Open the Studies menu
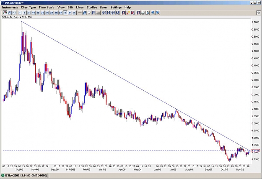 92,8
